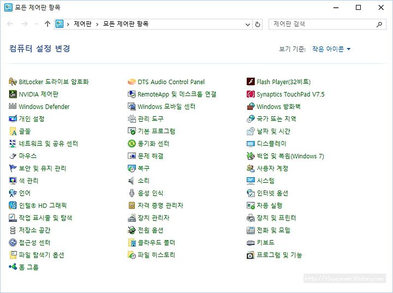The width and height of the screenshot is (393, 293).
Task: Refresh the control panel view
Action: 258,25
